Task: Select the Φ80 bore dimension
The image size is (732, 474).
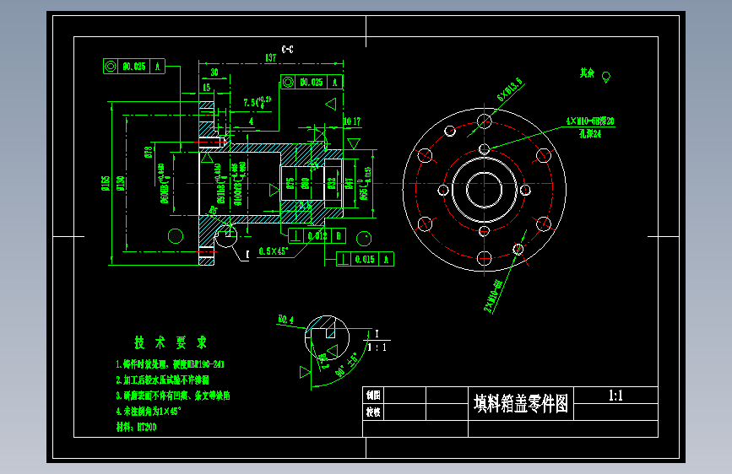Action: [x=306, y=183]
